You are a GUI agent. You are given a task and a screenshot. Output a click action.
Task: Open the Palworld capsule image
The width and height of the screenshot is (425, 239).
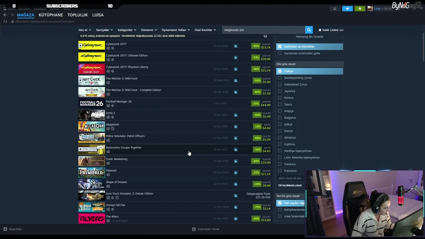tap(92, 172)
